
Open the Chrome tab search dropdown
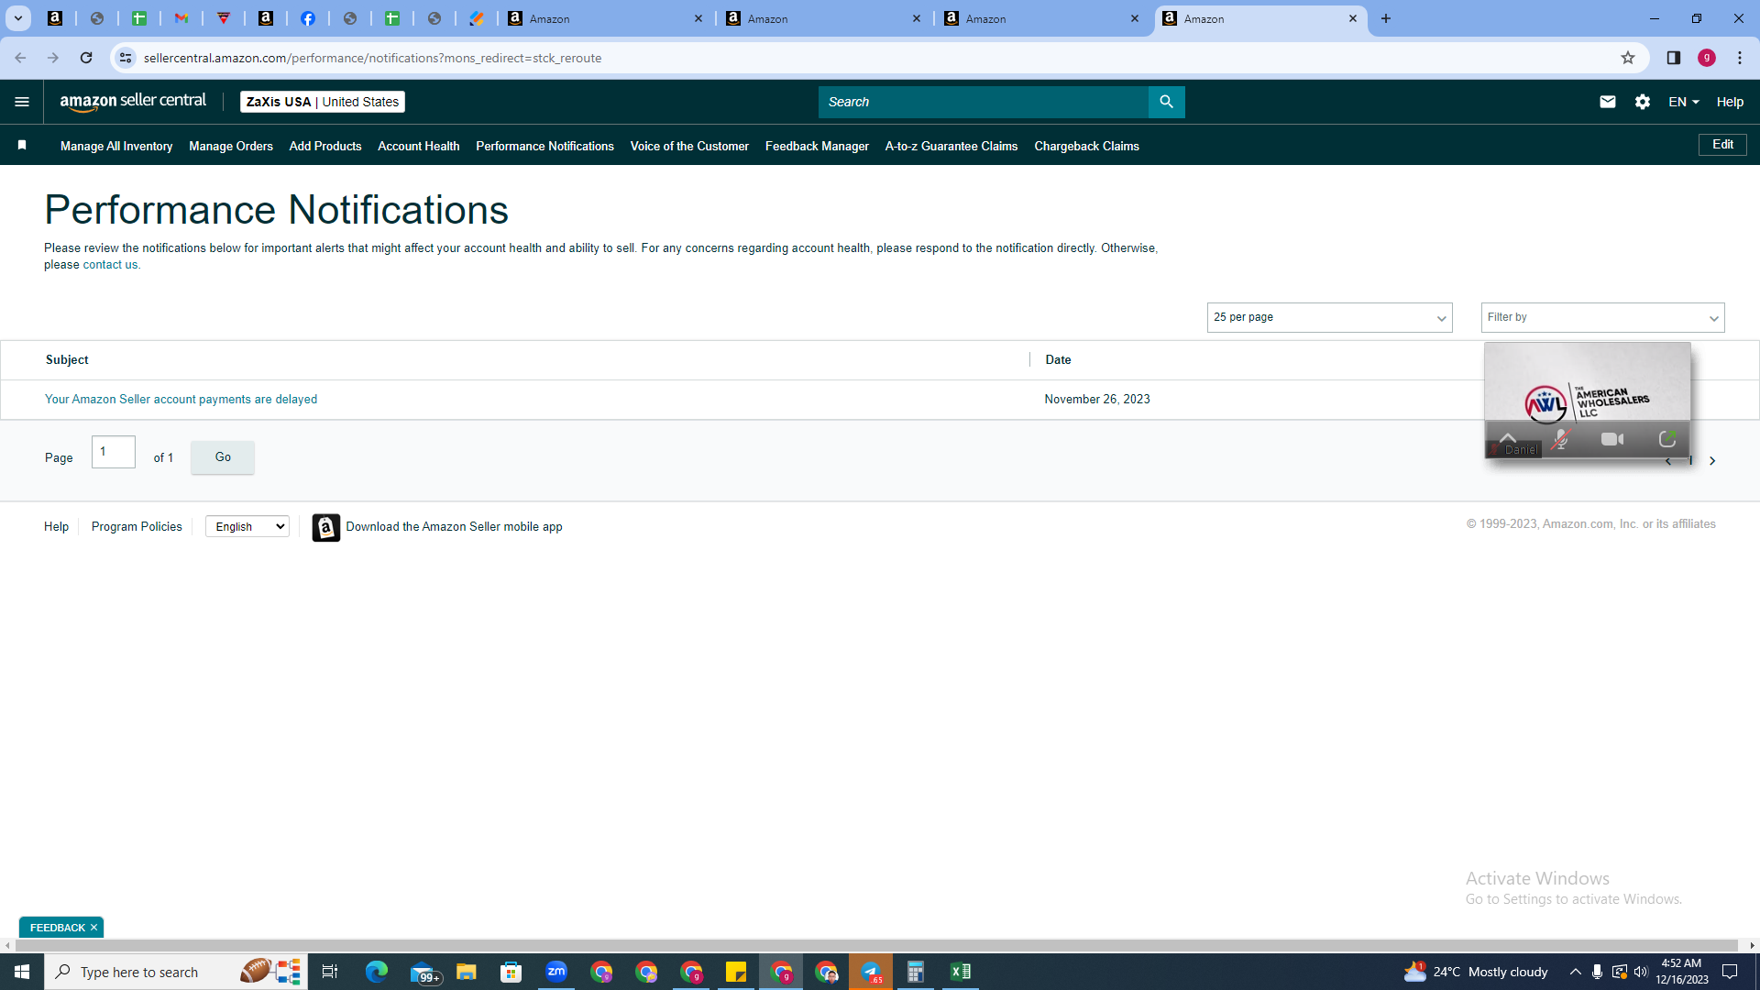tap(17, 18)
